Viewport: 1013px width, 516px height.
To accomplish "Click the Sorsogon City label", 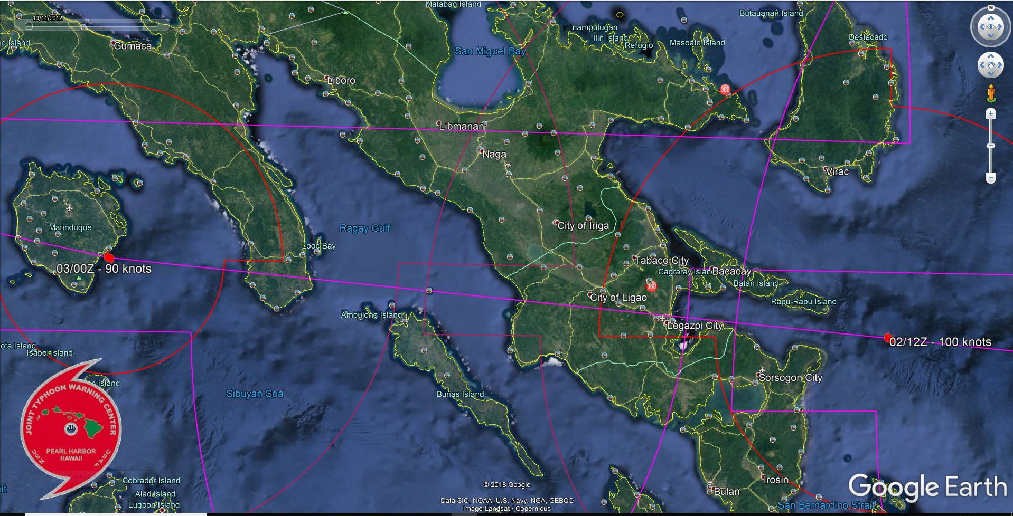I will point(790,377).
